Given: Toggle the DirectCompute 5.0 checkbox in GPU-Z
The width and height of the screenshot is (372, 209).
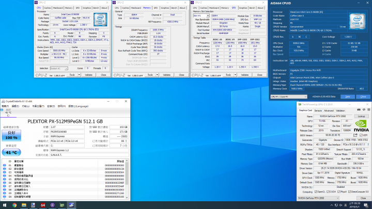Looking at the screenshot, I should (x=349, y=191).
